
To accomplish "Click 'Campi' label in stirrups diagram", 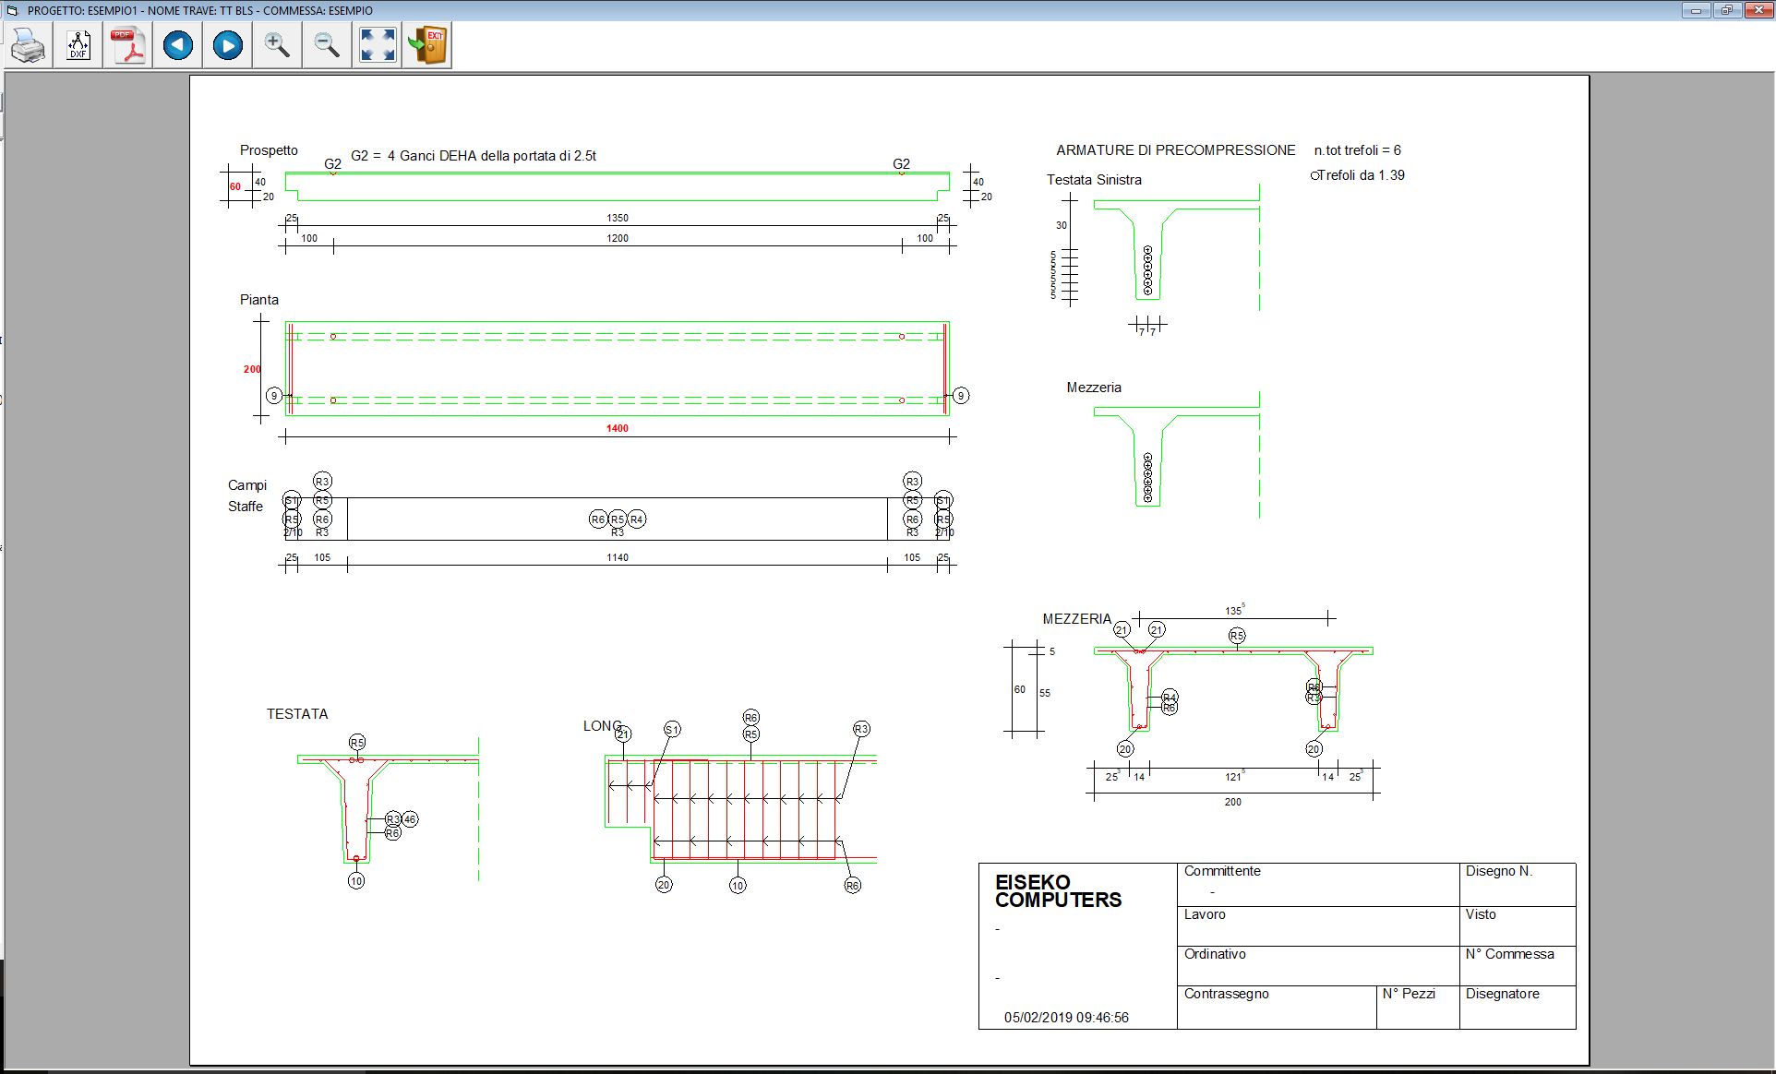I will tap(247, 485).
